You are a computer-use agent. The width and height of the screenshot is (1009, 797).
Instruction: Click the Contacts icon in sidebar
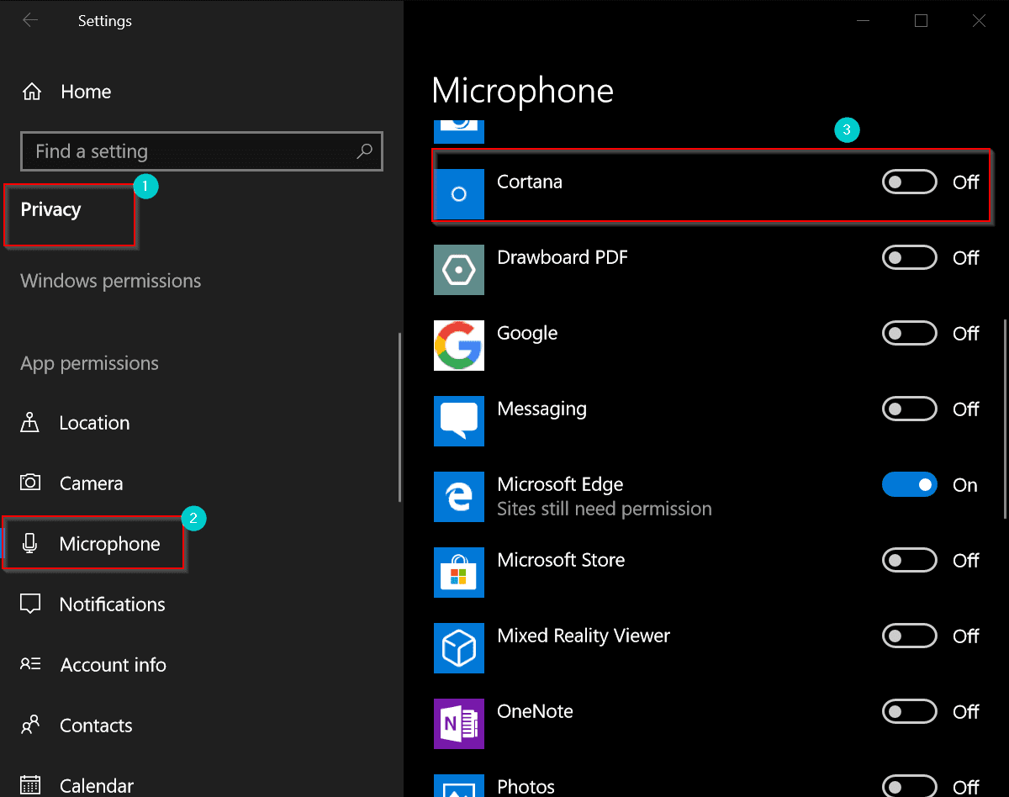point(30,725)
